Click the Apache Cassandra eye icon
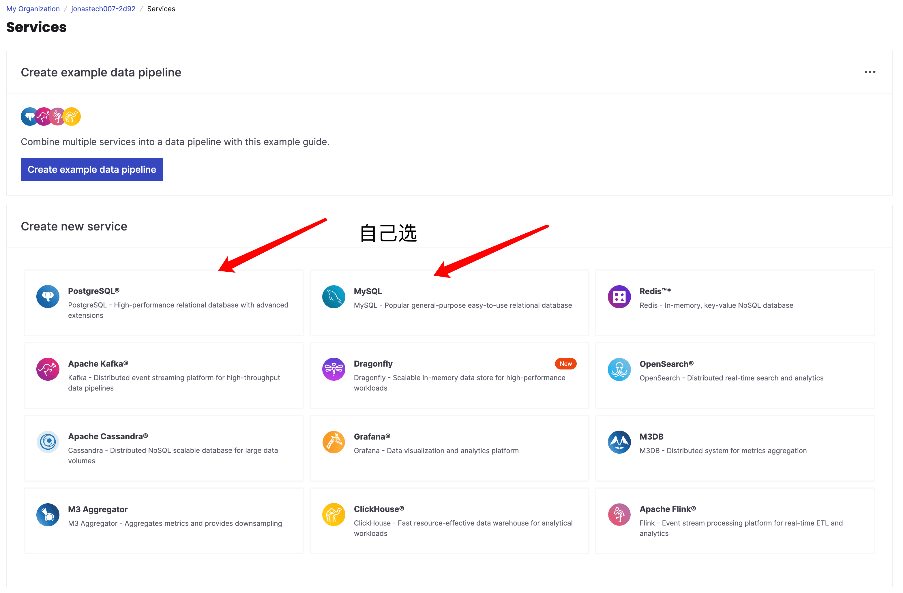The image size is (903, 593). coord(48,442)
